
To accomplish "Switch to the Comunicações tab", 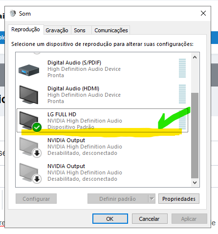I will 111,30.
